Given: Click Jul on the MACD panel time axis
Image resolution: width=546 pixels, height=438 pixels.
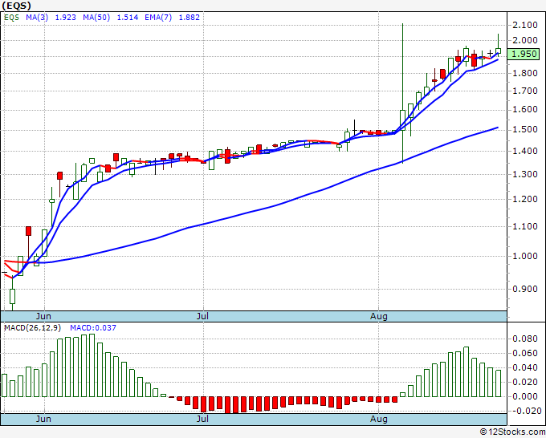Looking at the screenshot, I should tap(202, 419).
